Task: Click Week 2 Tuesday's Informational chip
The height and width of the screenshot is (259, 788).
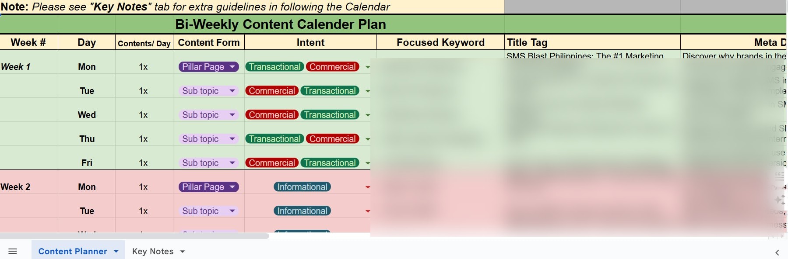Action: 302,211
